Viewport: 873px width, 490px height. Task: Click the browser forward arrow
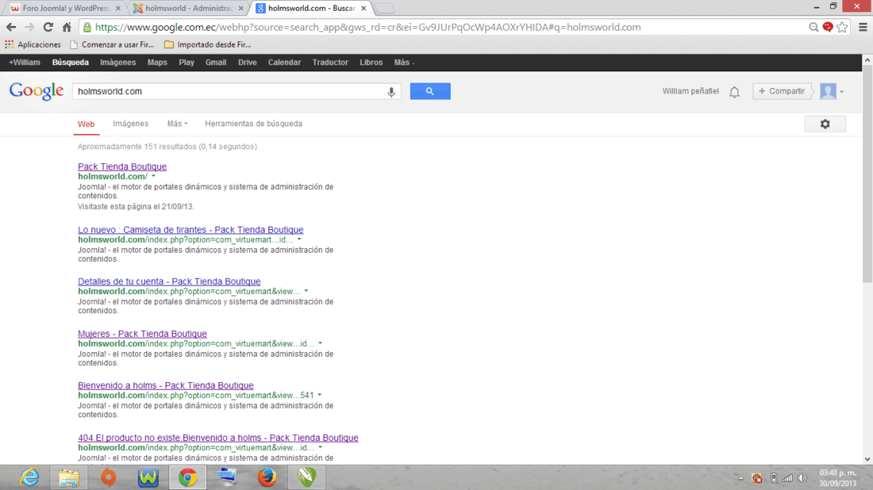click(29, 27)
